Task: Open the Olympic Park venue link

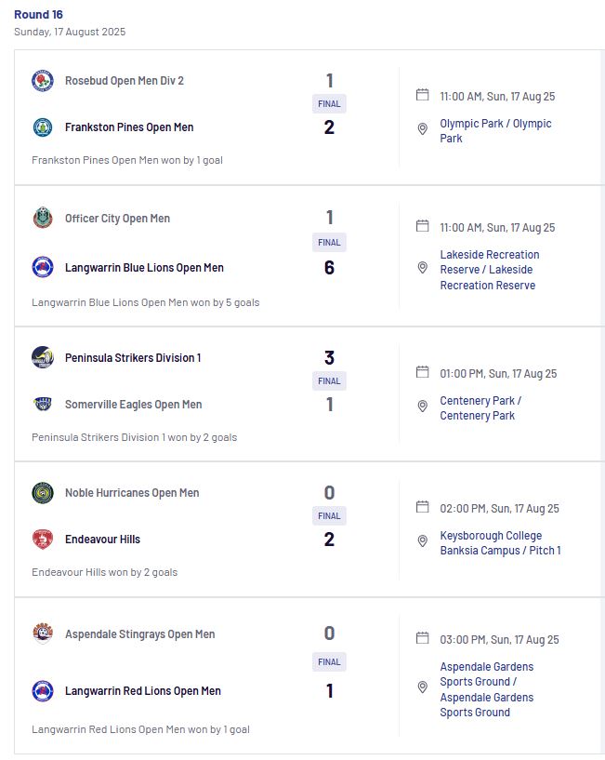Action: [495, 130]
